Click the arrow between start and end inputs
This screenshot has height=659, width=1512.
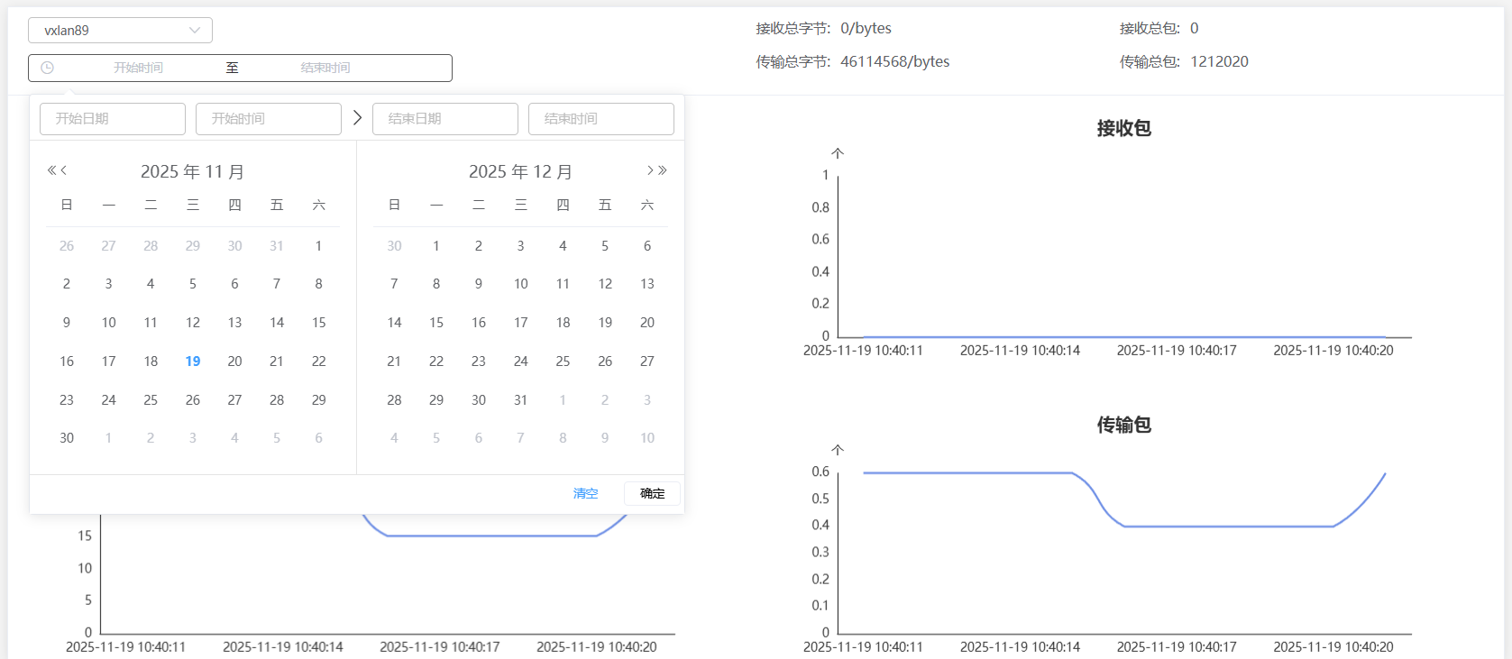point(357,118)
